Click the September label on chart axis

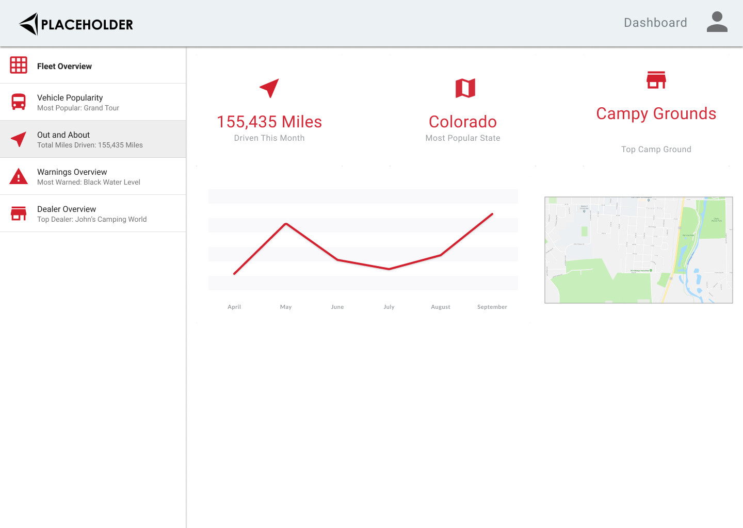[492, 307]
